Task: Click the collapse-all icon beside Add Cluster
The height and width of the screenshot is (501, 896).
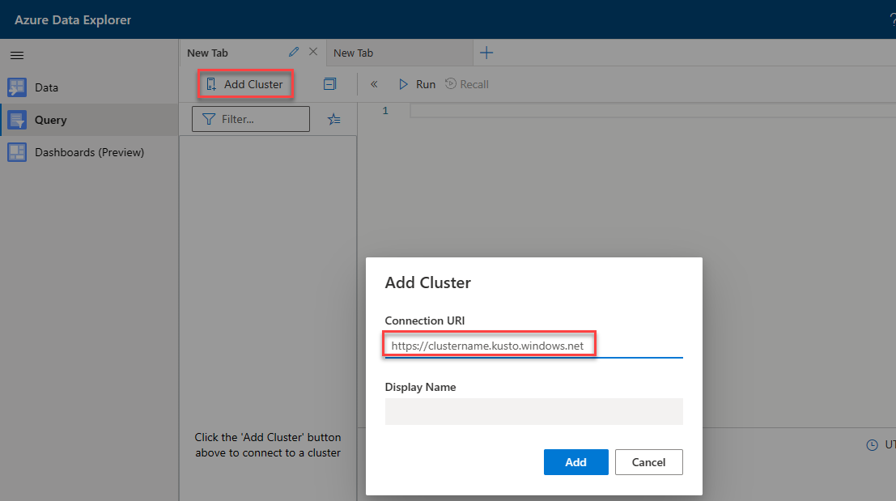Action: [x=329, y=84]
